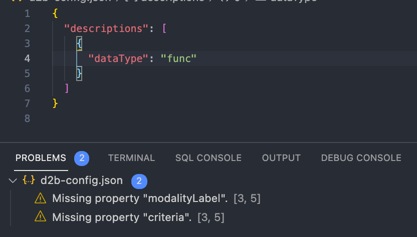The width and height of the screenshot is (417, 237).
Task: Click line number 4 in the gutter
Action: [27, 58]
